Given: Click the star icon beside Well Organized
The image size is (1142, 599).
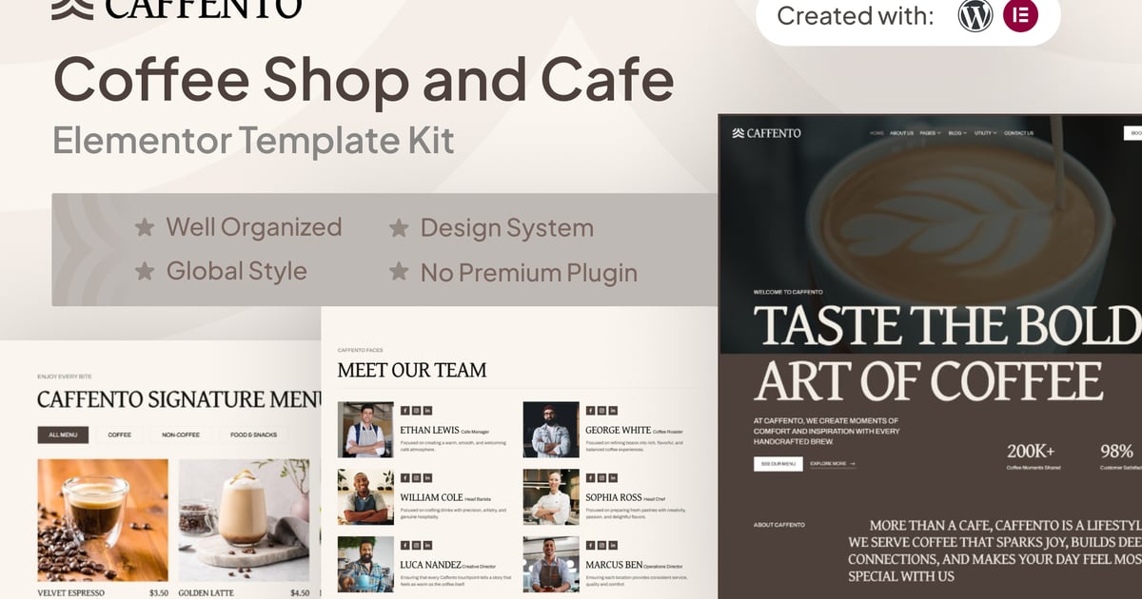Looking at the screenshot, I should pos(143,227).
